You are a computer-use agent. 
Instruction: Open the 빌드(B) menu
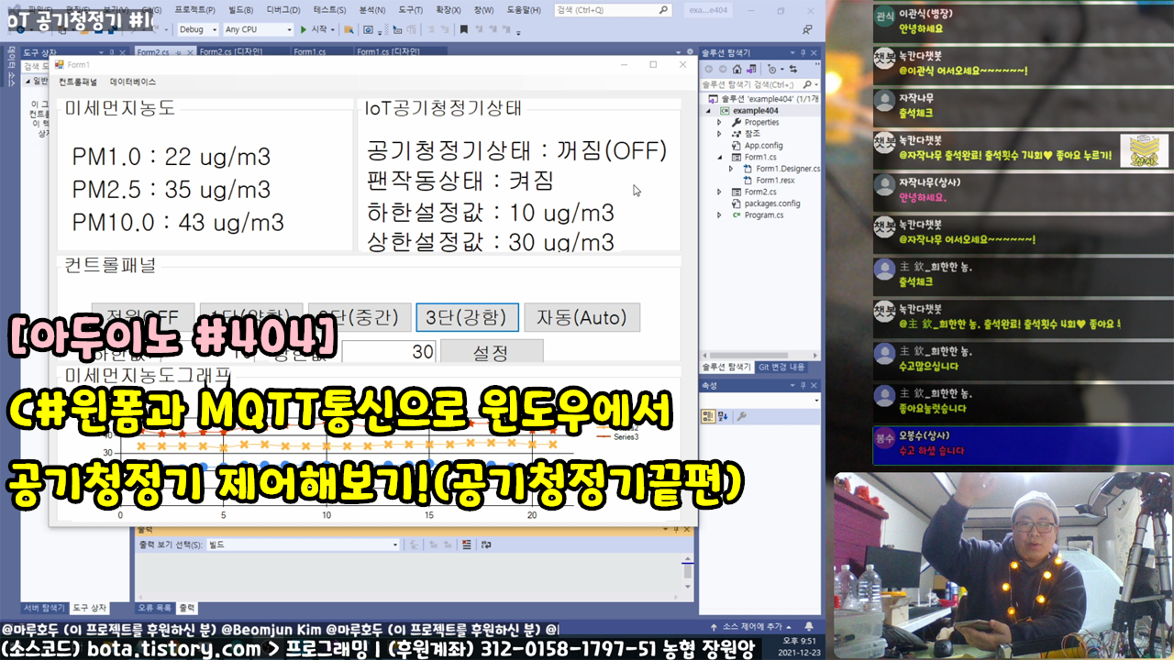tap(241, 10)
